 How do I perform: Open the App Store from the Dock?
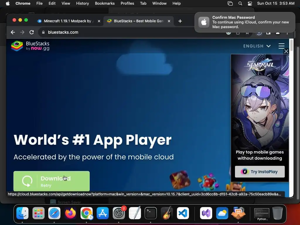(103, 213)
